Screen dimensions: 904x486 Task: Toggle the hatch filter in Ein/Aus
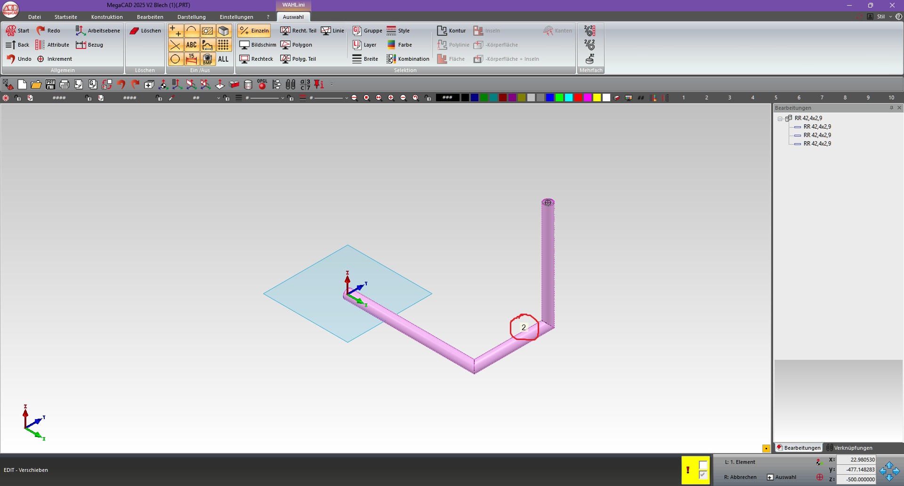[x=207, y=31]
